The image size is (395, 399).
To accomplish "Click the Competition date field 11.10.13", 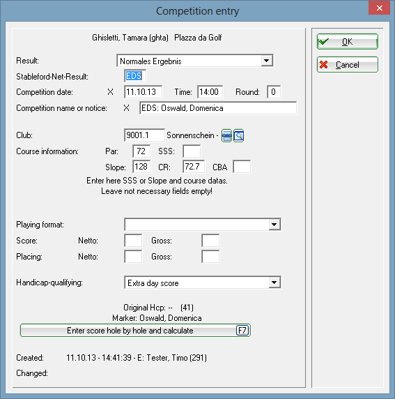I will pyautogui.click(x=143, y=92).
